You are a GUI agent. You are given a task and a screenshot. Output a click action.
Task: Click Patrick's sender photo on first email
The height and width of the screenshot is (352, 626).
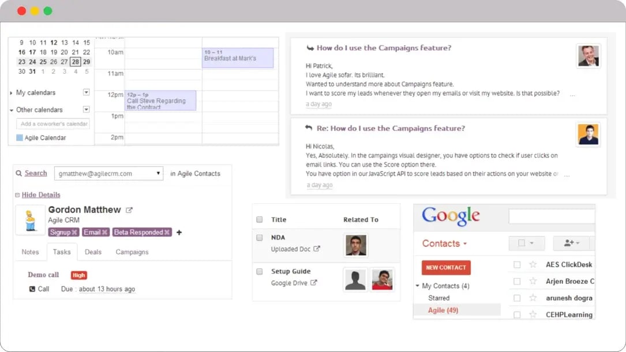588,56
